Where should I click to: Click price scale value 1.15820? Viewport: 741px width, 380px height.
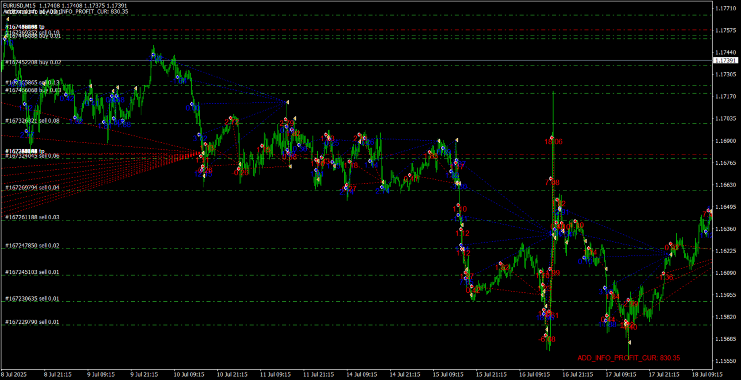[x=725, y=317]
